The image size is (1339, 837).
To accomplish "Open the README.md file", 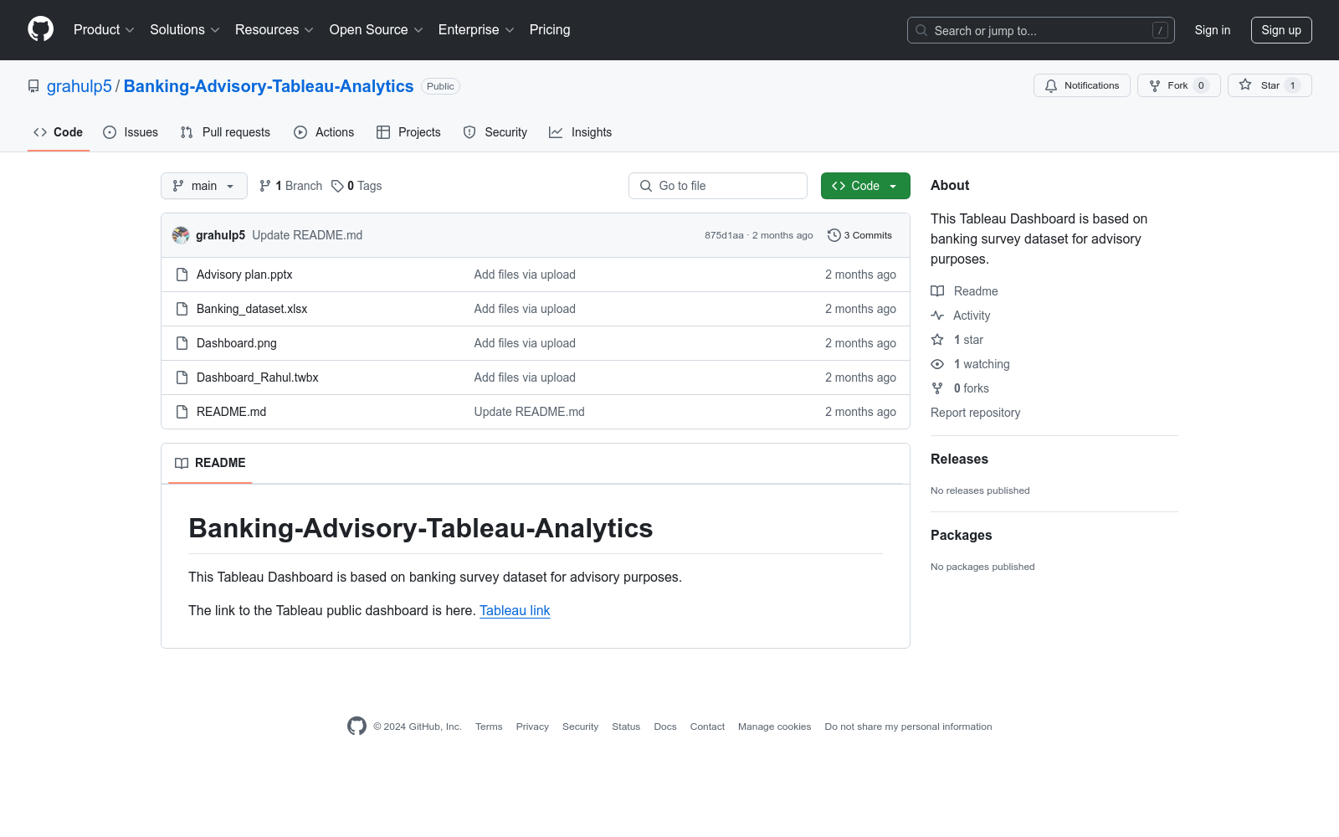I will tap(231, 412).
